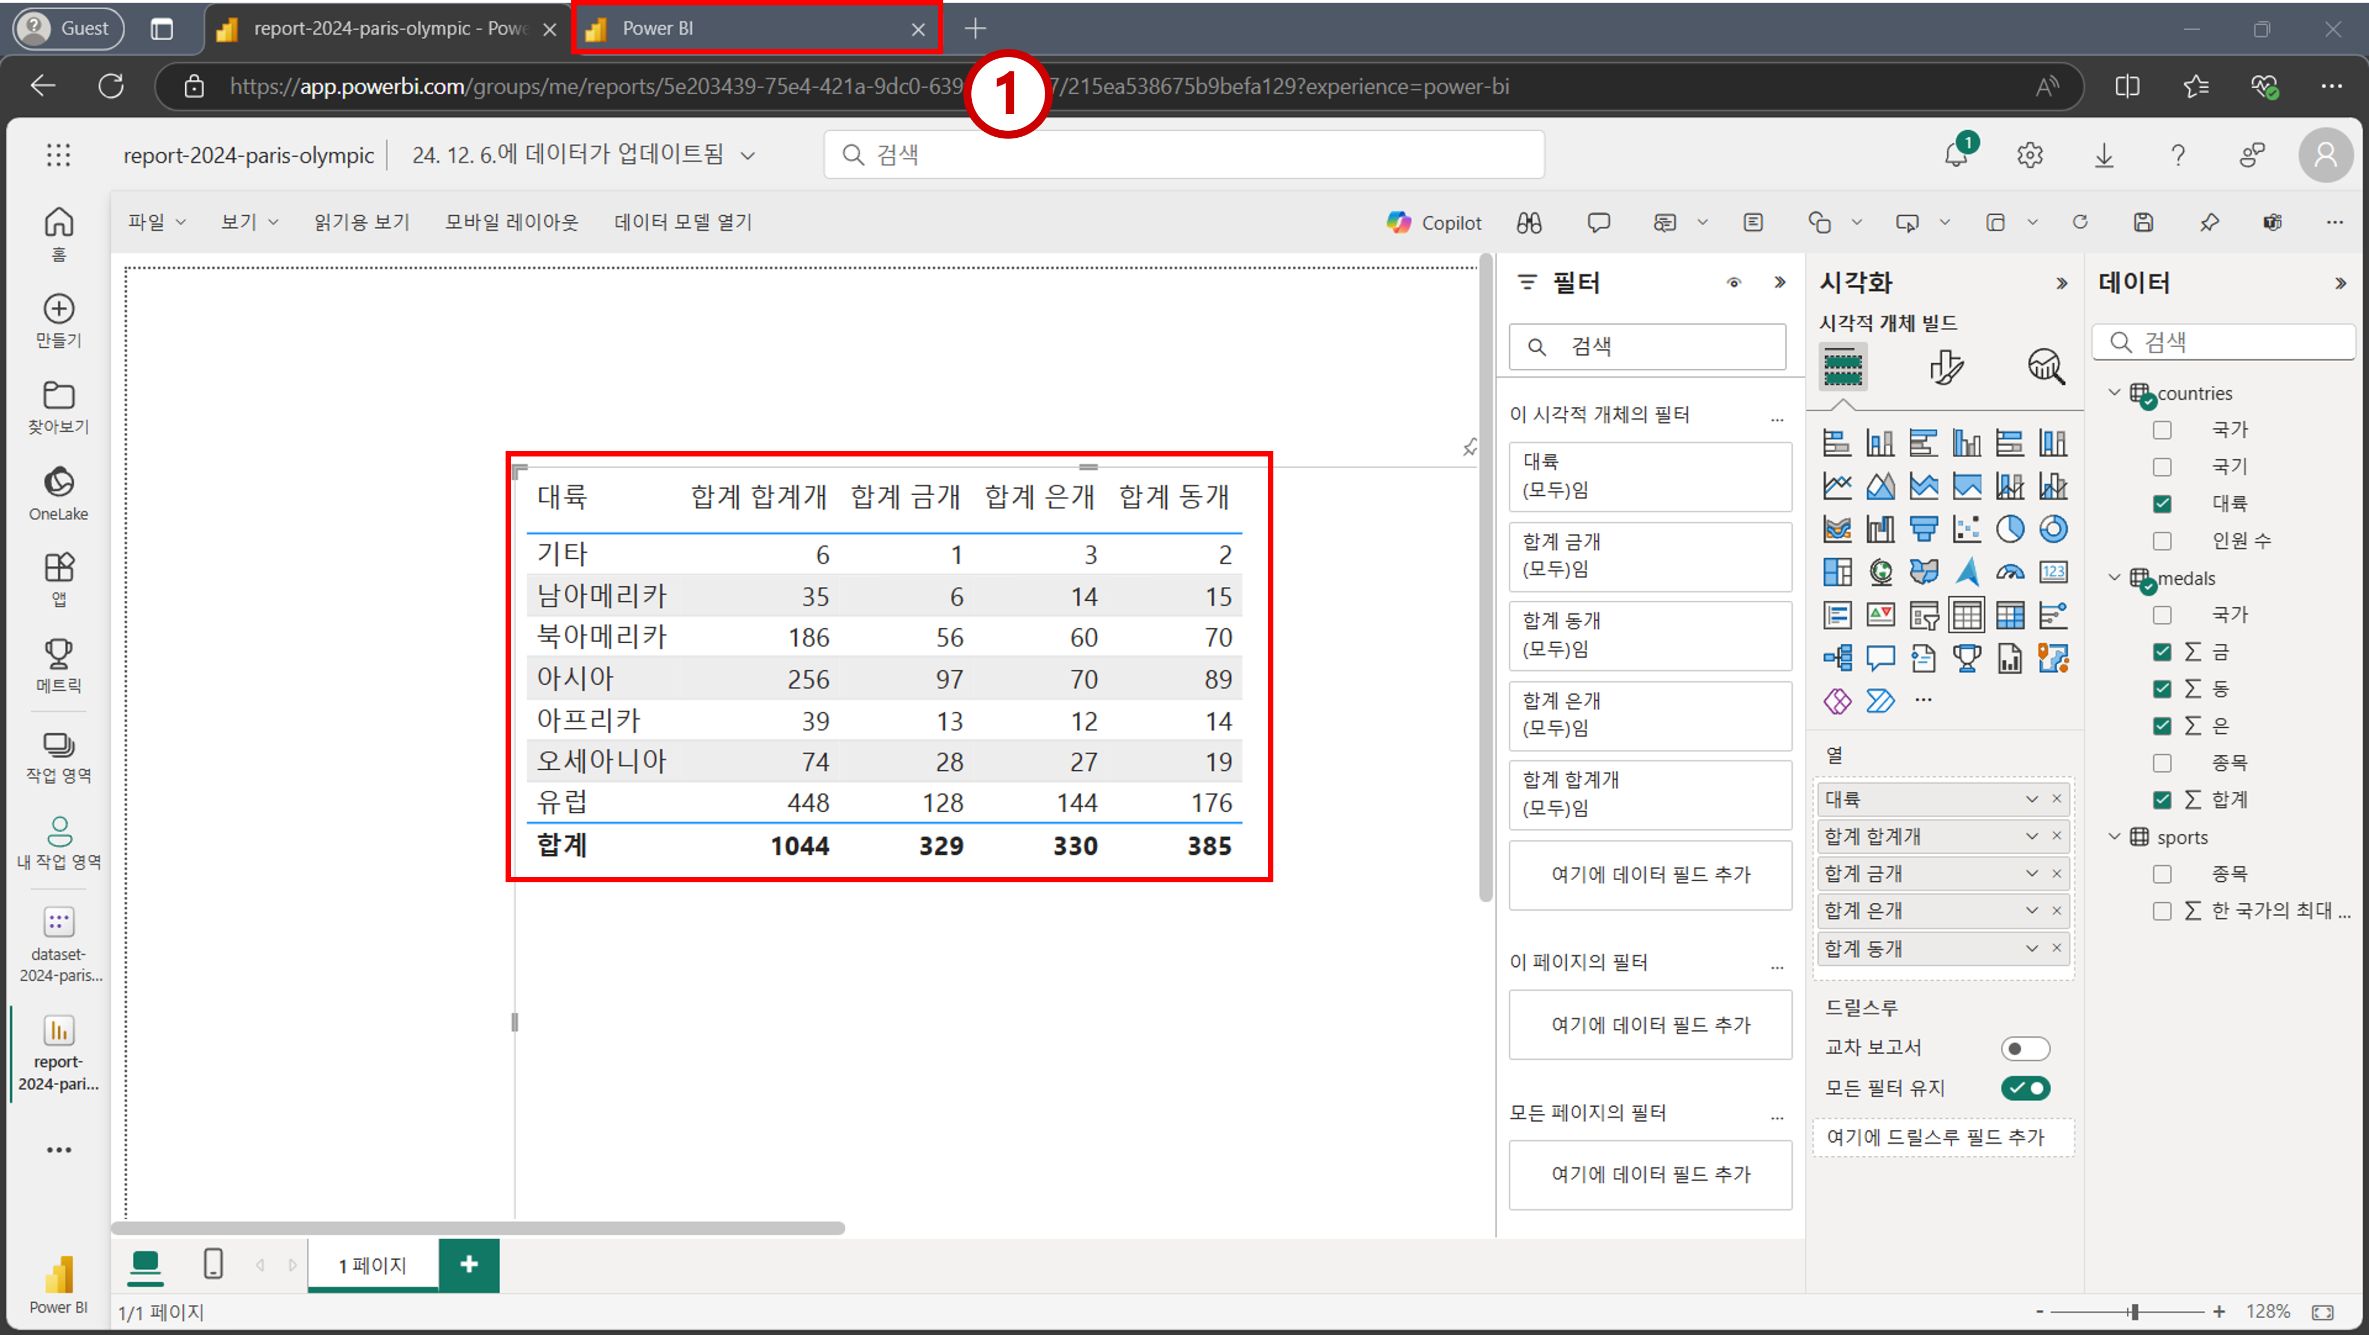
Task: Collapse the 필터 pane with chevrons
Action: coord(1779,282)
